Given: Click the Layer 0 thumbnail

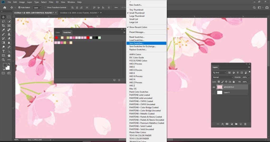Looking at the screenshot, I should [220, 93].
